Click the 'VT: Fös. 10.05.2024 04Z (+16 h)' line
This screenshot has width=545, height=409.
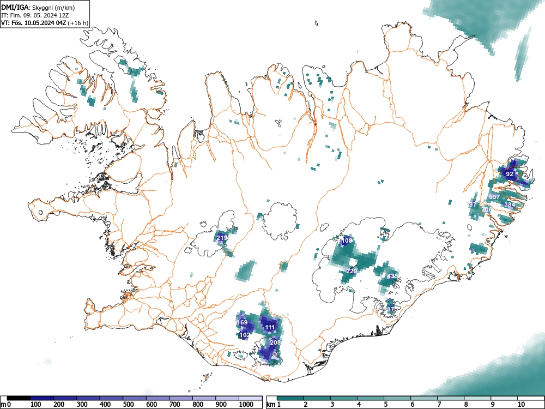(45, 23)
